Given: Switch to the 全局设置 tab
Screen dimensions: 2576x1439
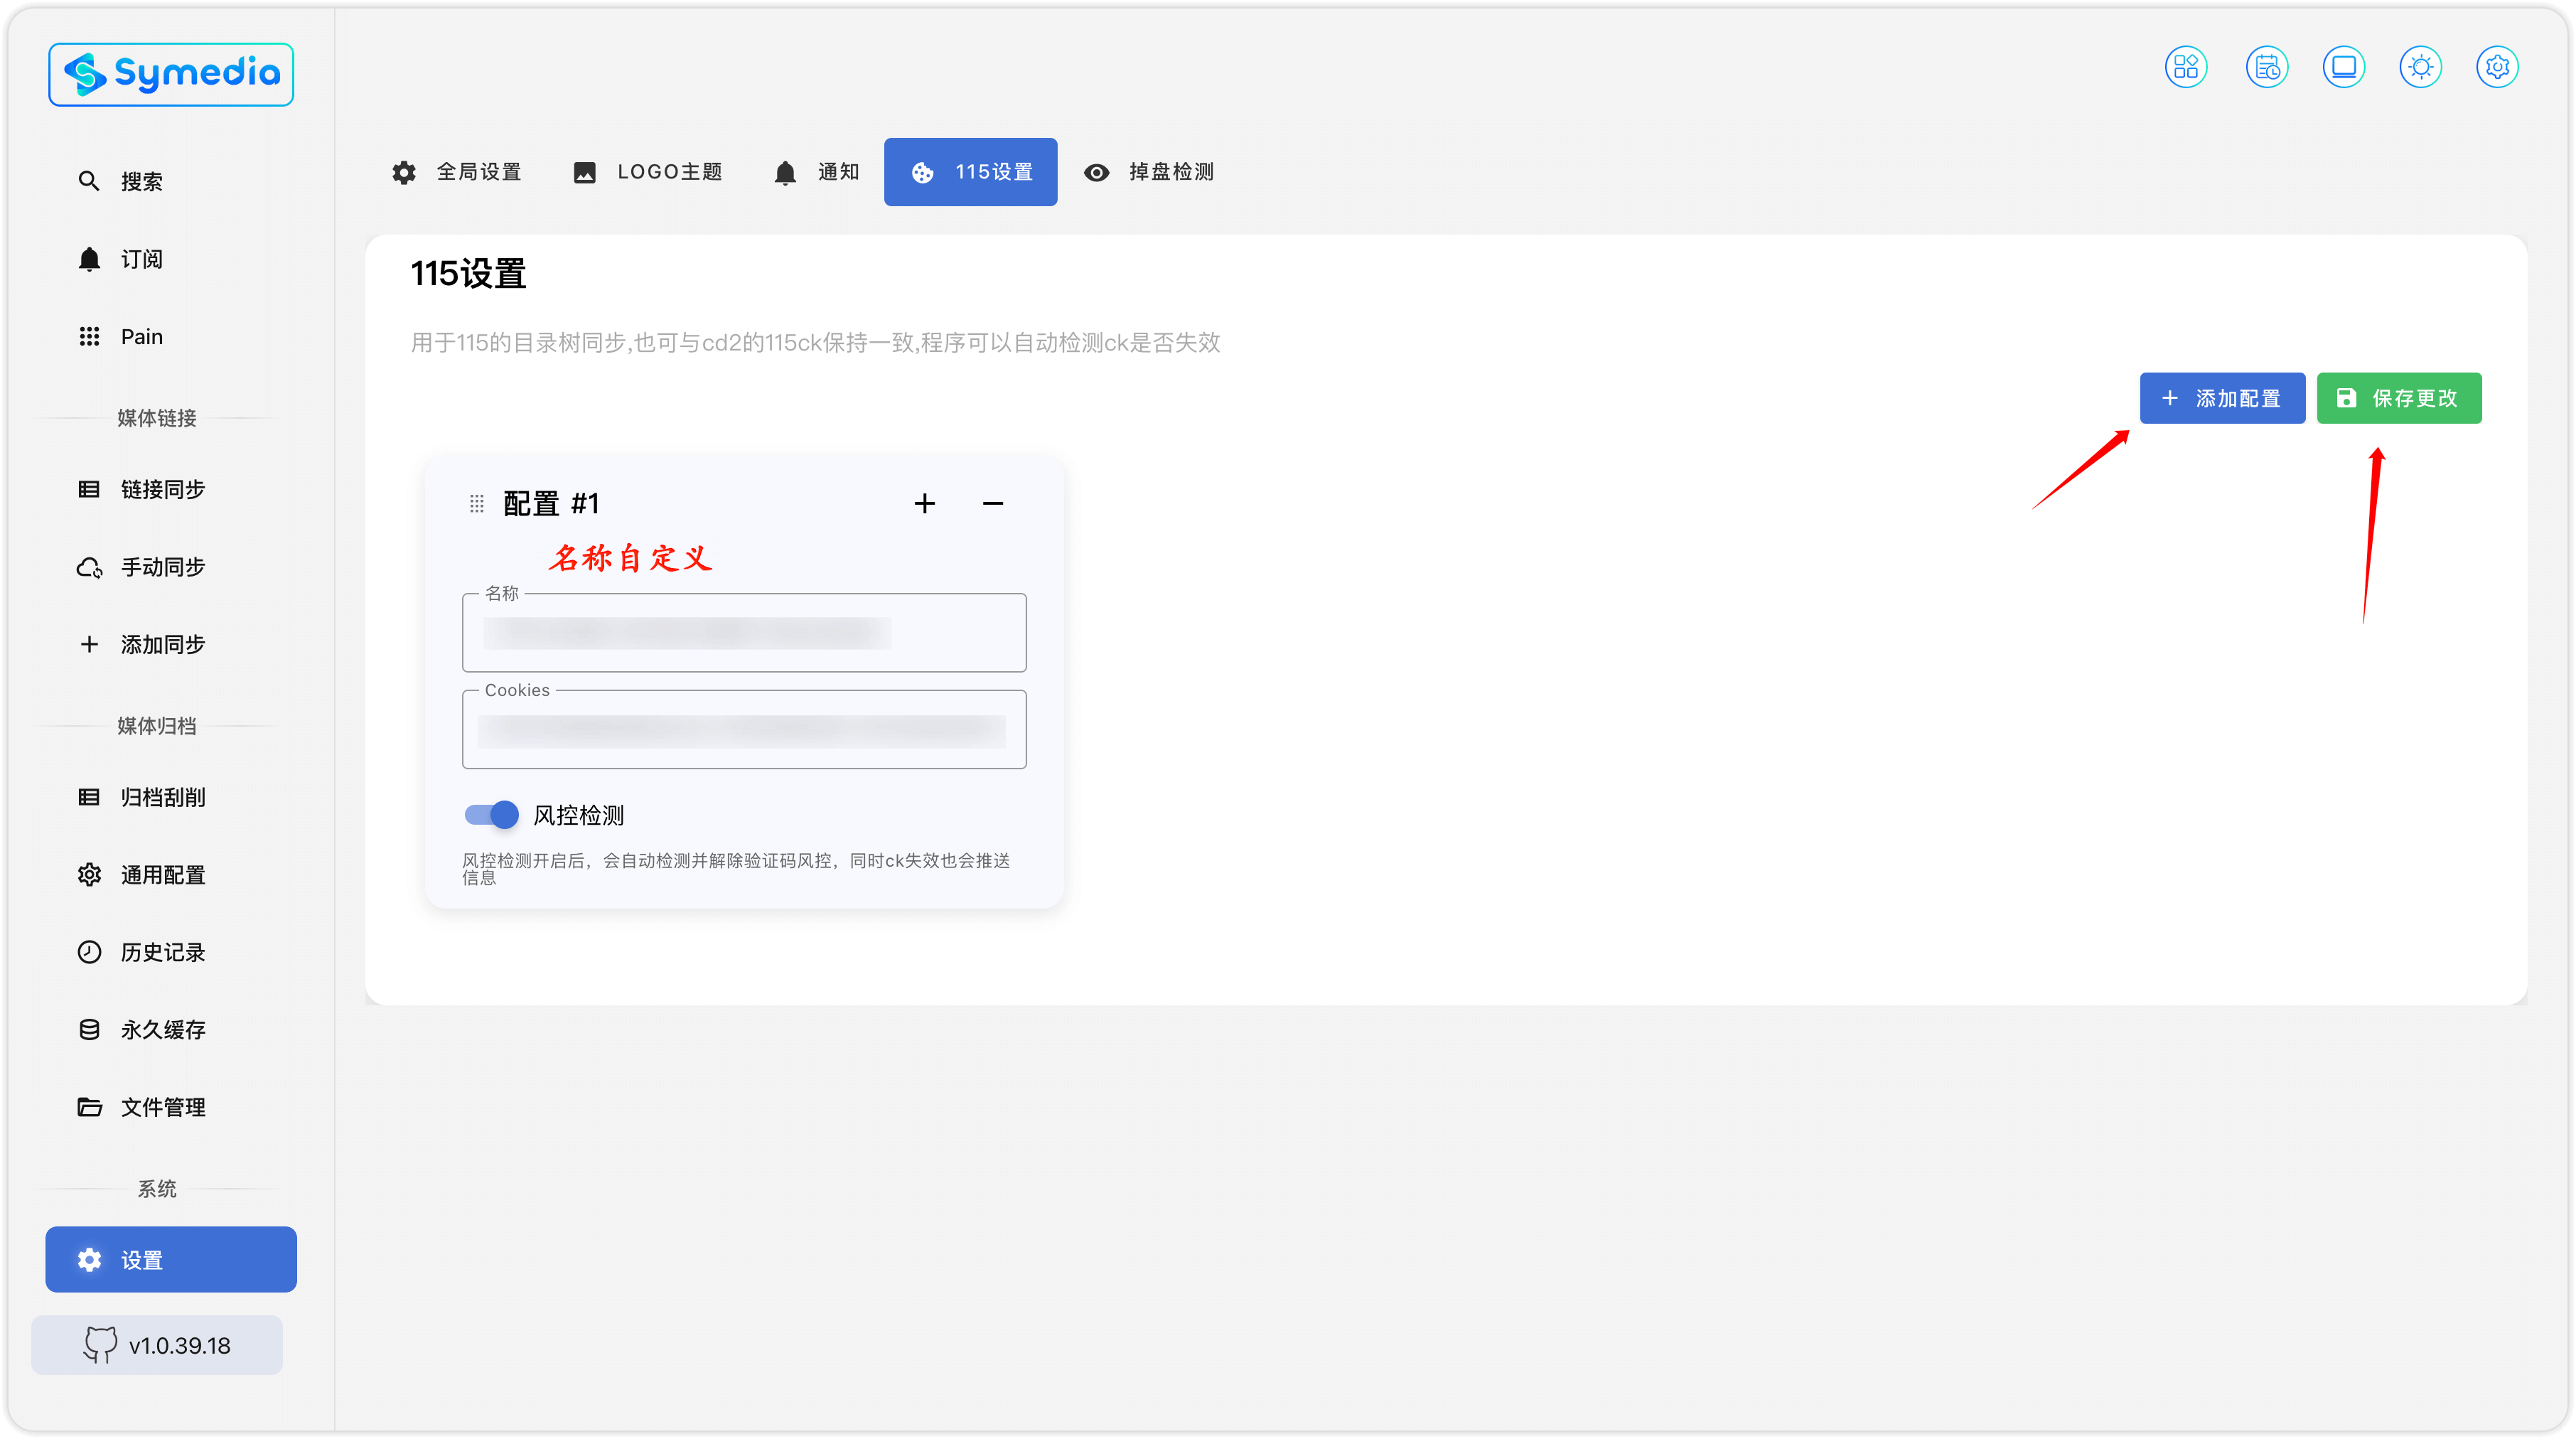Looking at the screenshot, I should (x=457, y=172).
